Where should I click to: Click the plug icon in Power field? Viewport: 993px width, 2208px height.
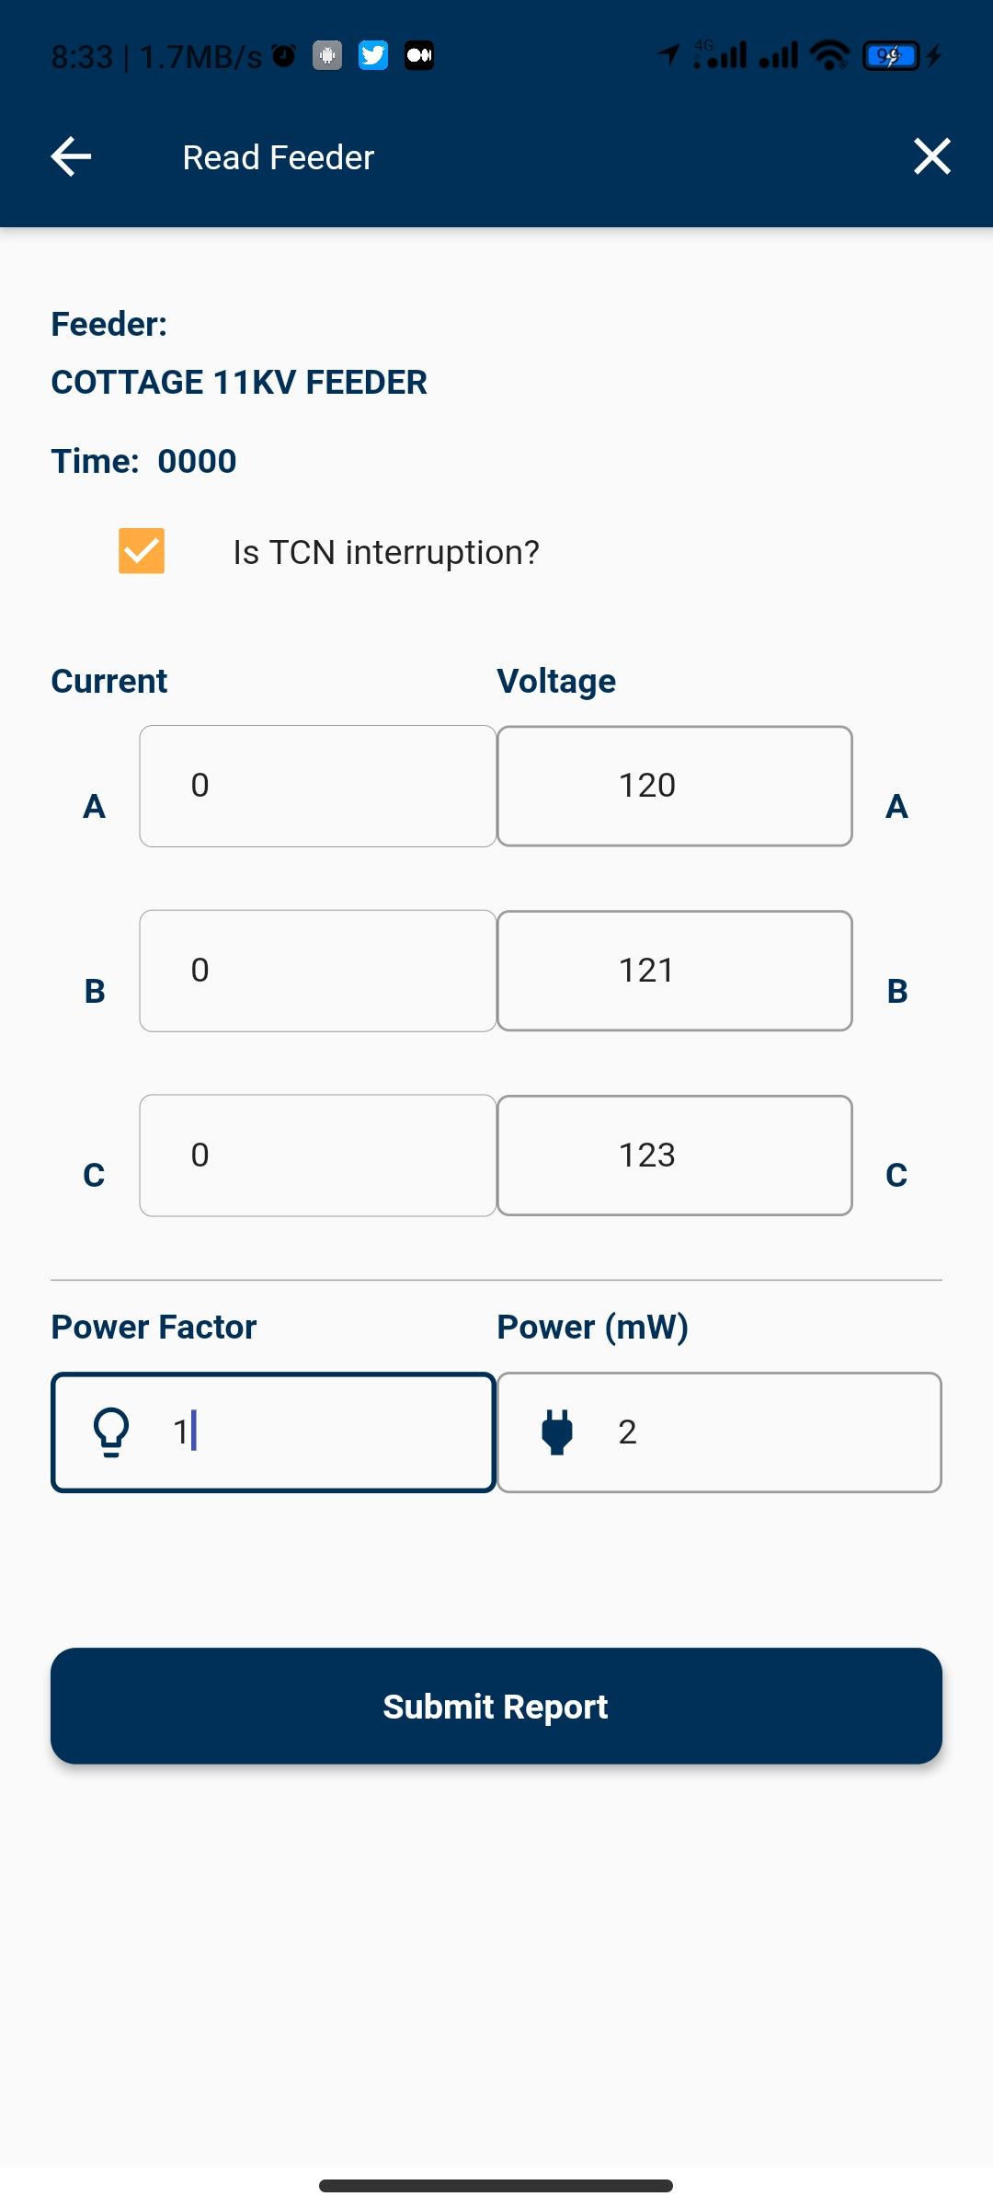coord(557,1432)
